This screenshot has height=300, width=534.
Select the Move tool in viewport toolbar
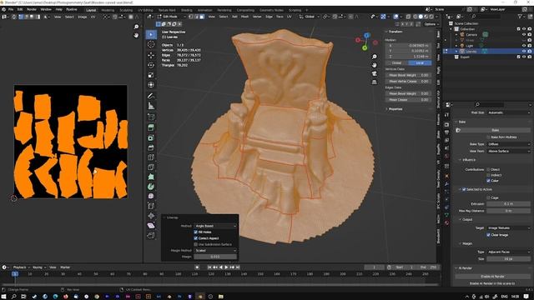point(151,55)
